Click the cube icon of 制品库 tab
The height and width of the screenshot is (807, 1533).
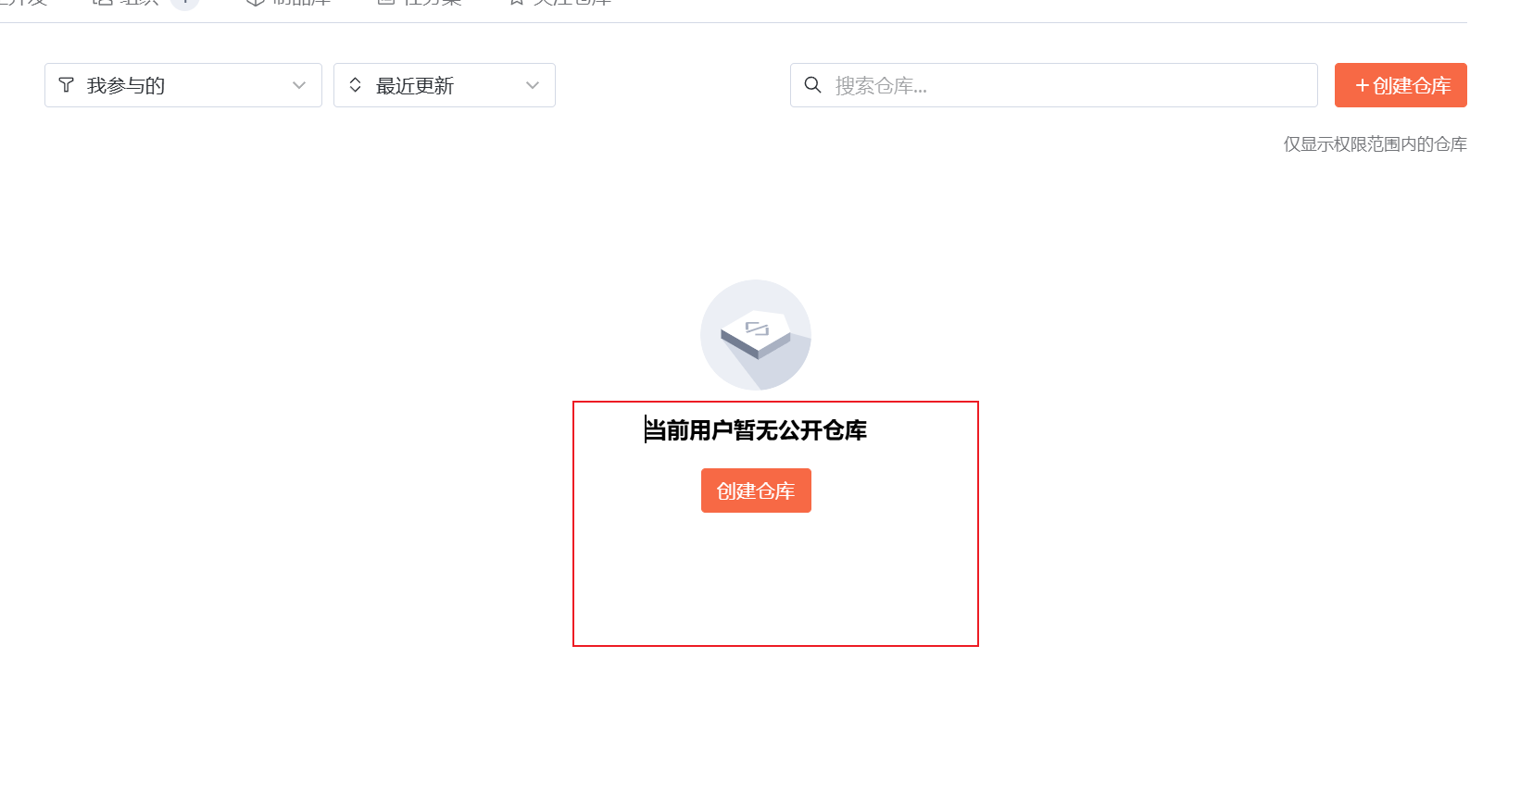point(256,3)
